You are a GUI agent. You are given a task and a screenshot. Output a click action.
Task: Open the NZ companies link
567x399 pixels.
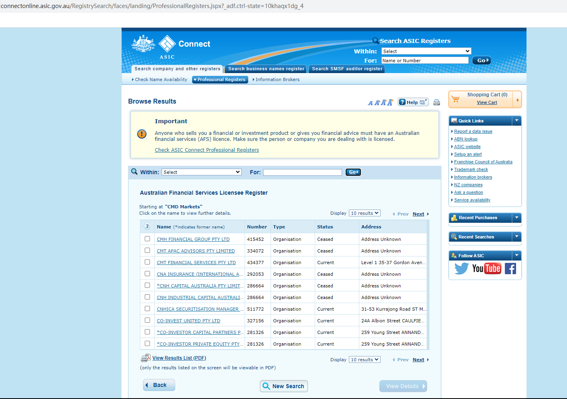pyautogui.click(x=468, y=185)
